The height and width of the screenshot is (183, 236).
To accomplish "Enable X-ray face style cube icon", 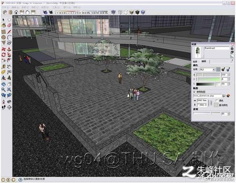I will [x=114, y=12].
